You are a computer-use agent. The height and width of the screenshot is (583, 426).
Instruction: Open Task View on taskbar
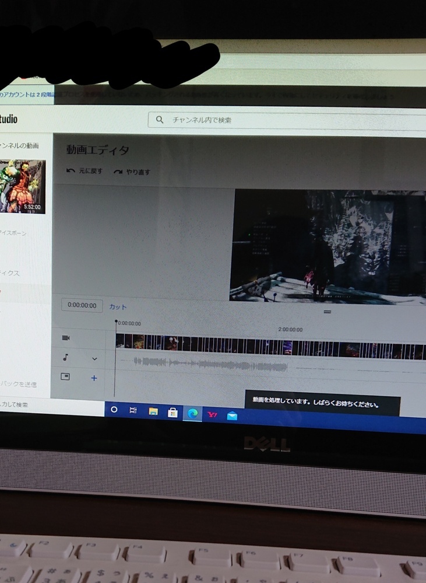point(133,410)
